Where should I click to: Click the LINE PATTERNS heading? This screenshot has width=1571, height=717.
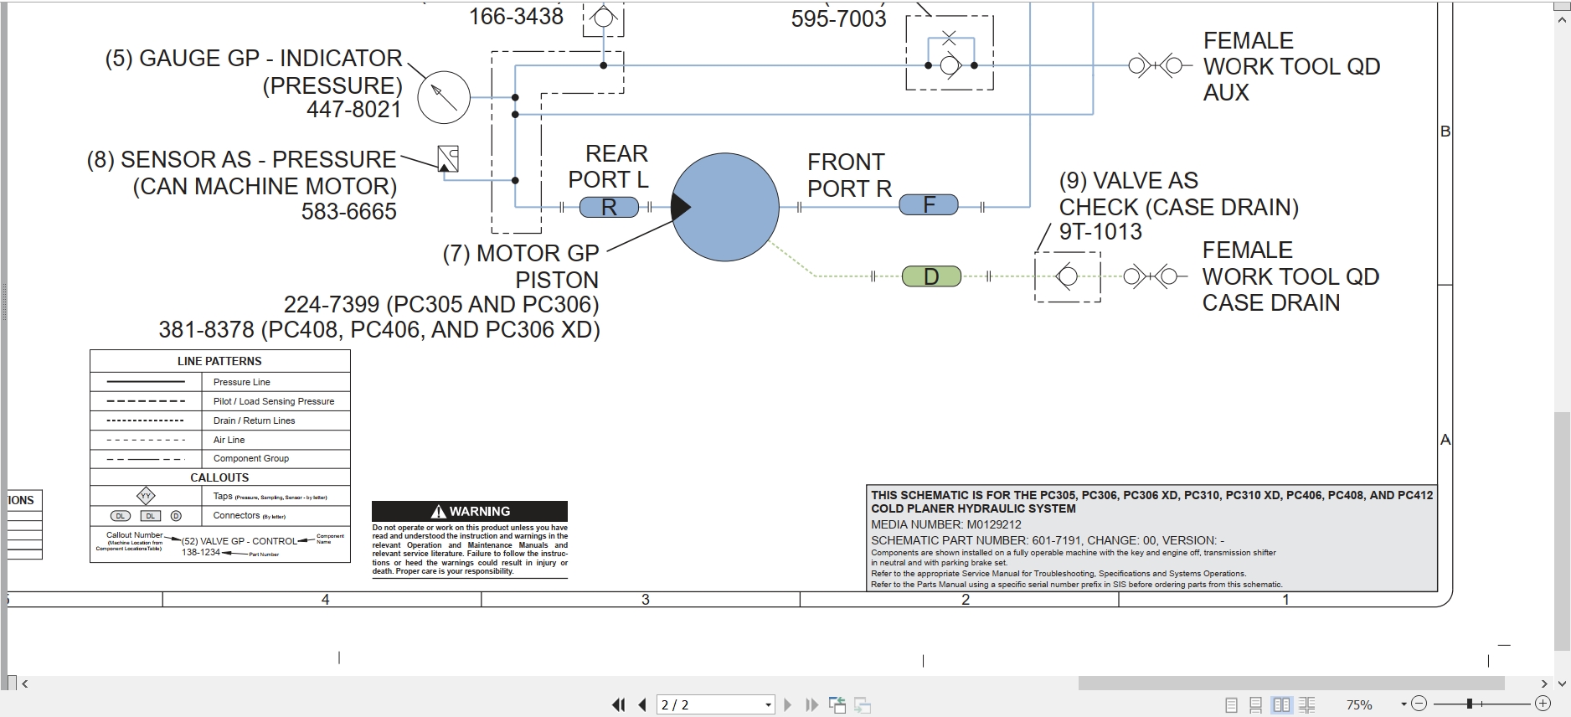[219, 361]
